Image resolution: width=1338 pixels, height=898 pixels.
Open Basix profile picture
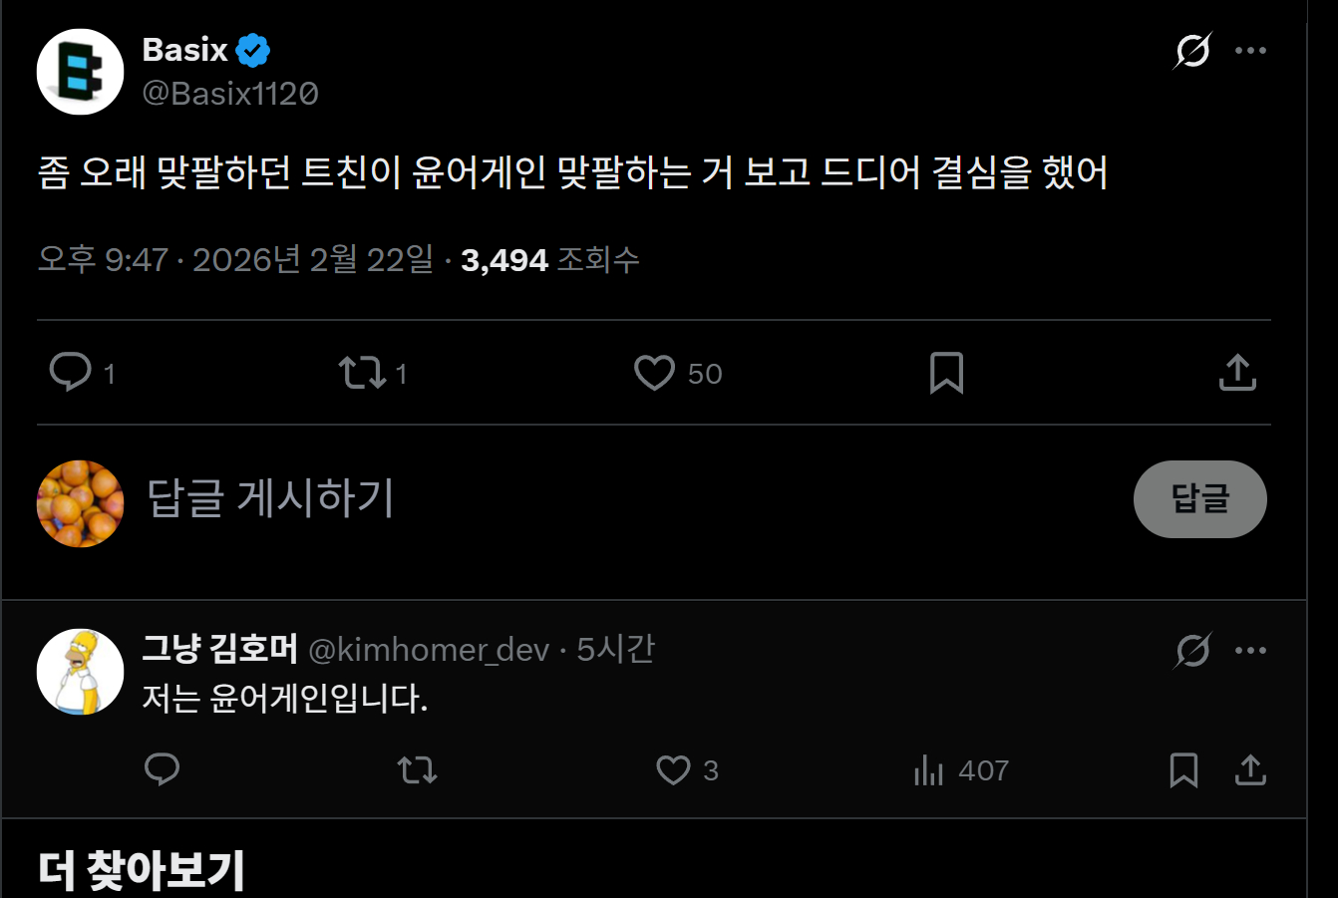click(80, 72)
